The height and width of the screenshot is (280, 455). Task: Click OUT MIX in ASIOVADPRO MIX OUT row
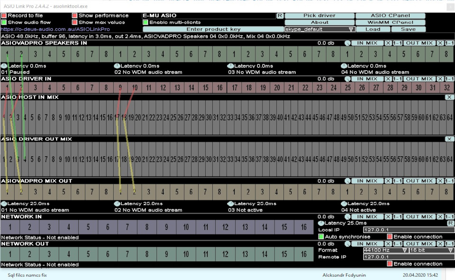(x=419, y=181)
